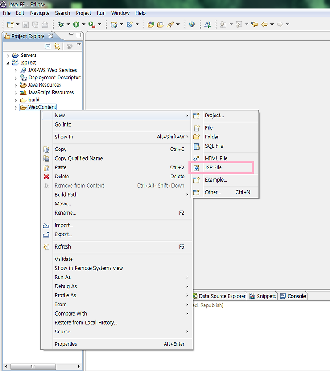This screenshot has width=330, height=371.
Task: Minimize the Project Explorer panel
Action: 71,34
